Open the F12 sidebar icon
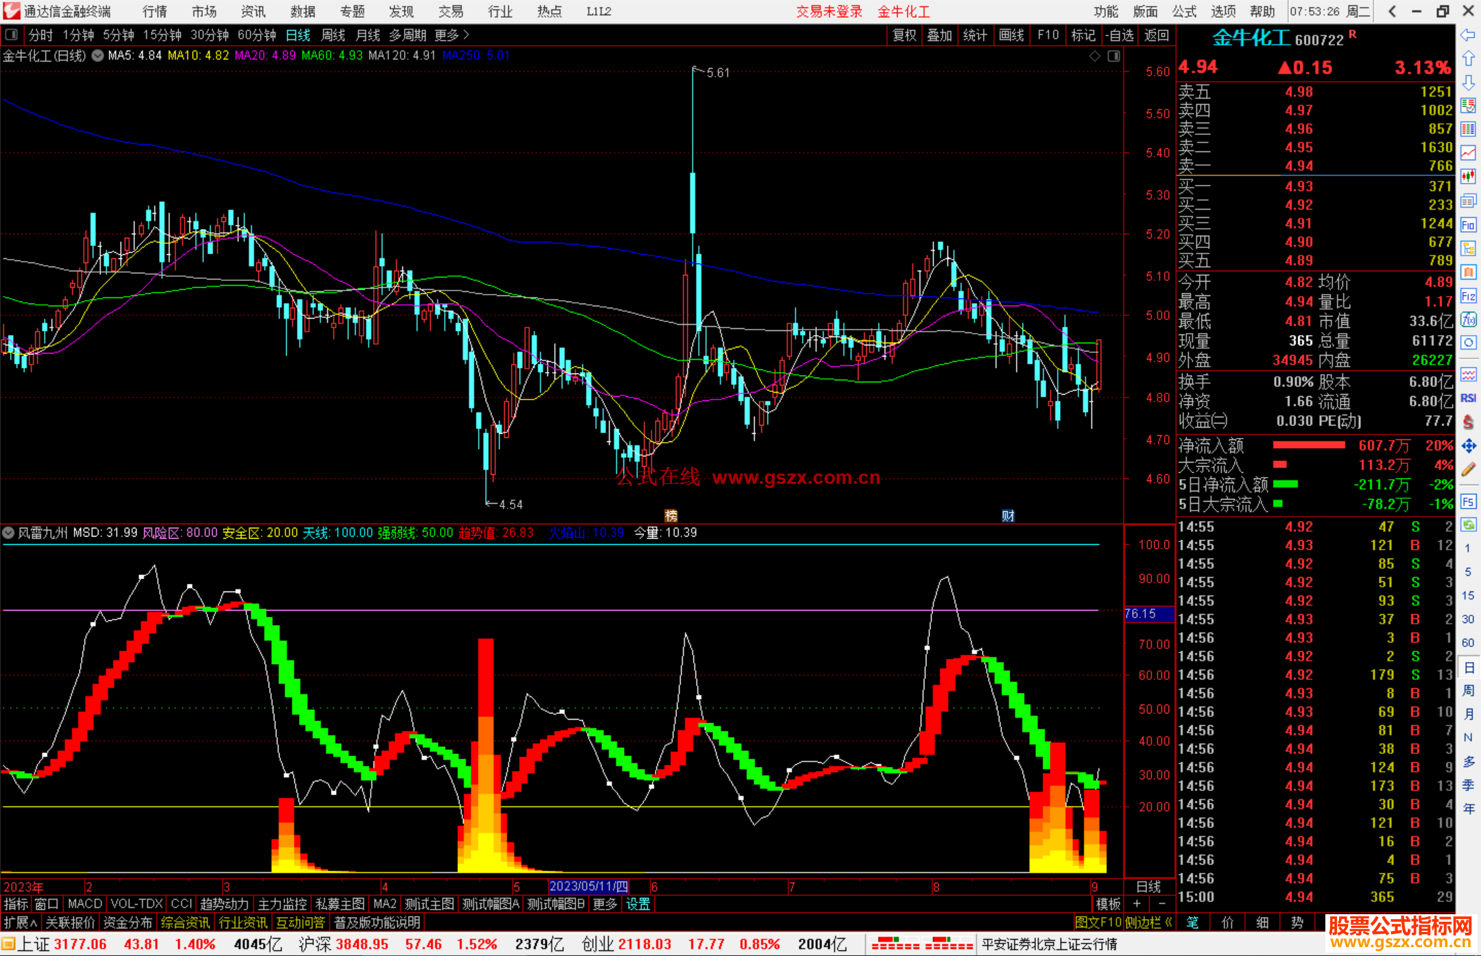The width and height of the screenshot is (1481, 956). point(1468,296)
